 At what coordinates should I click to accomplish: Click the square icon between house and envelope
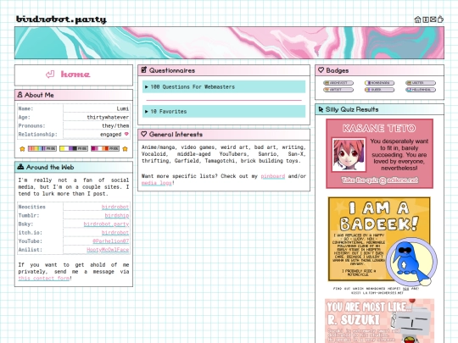[x=426, y=19]
